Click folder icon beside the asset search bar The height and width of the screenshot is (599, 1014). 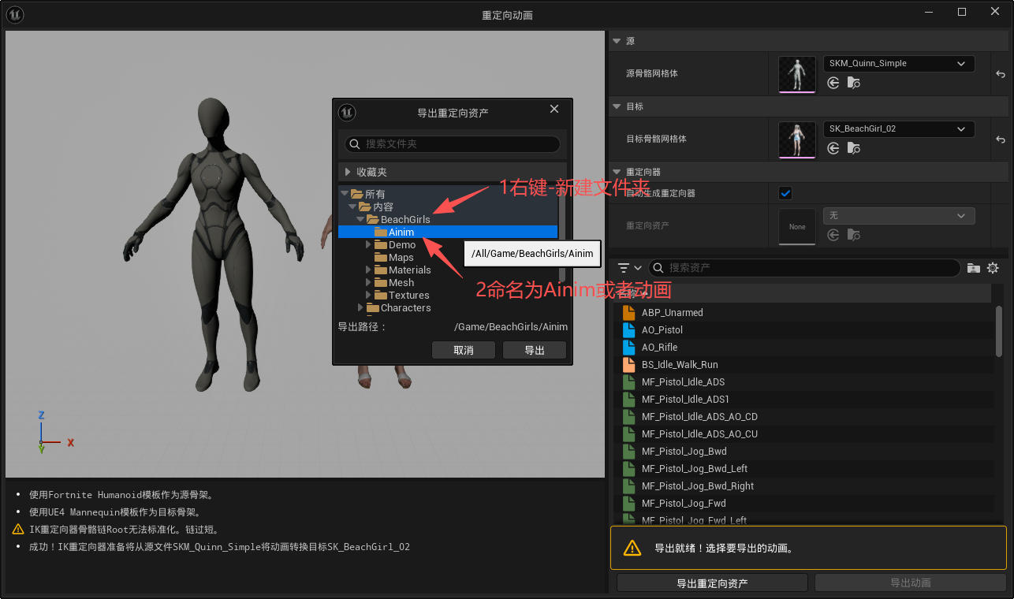click(x=974, y=268)
